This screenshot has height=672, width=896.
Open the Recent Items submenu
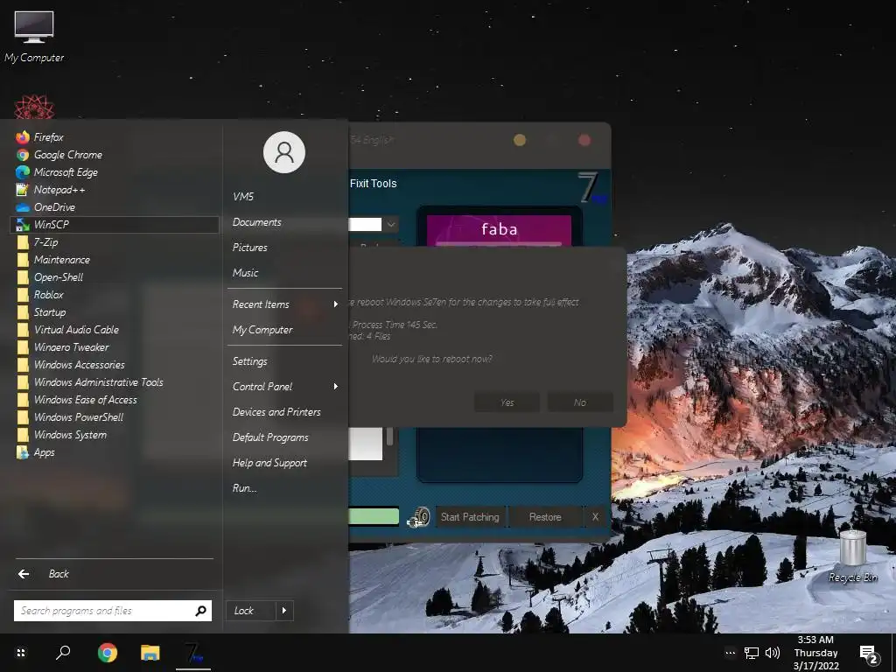click(284, 304)
